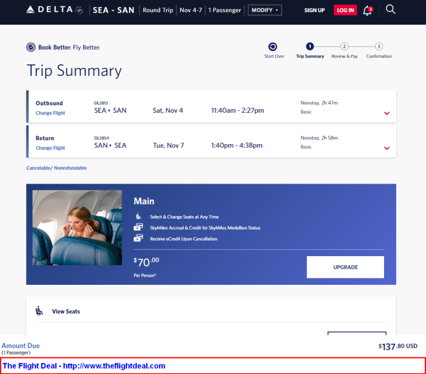Open The Flight Deal website link
This screenshot has height=374, width=426.
coord(84,366)
